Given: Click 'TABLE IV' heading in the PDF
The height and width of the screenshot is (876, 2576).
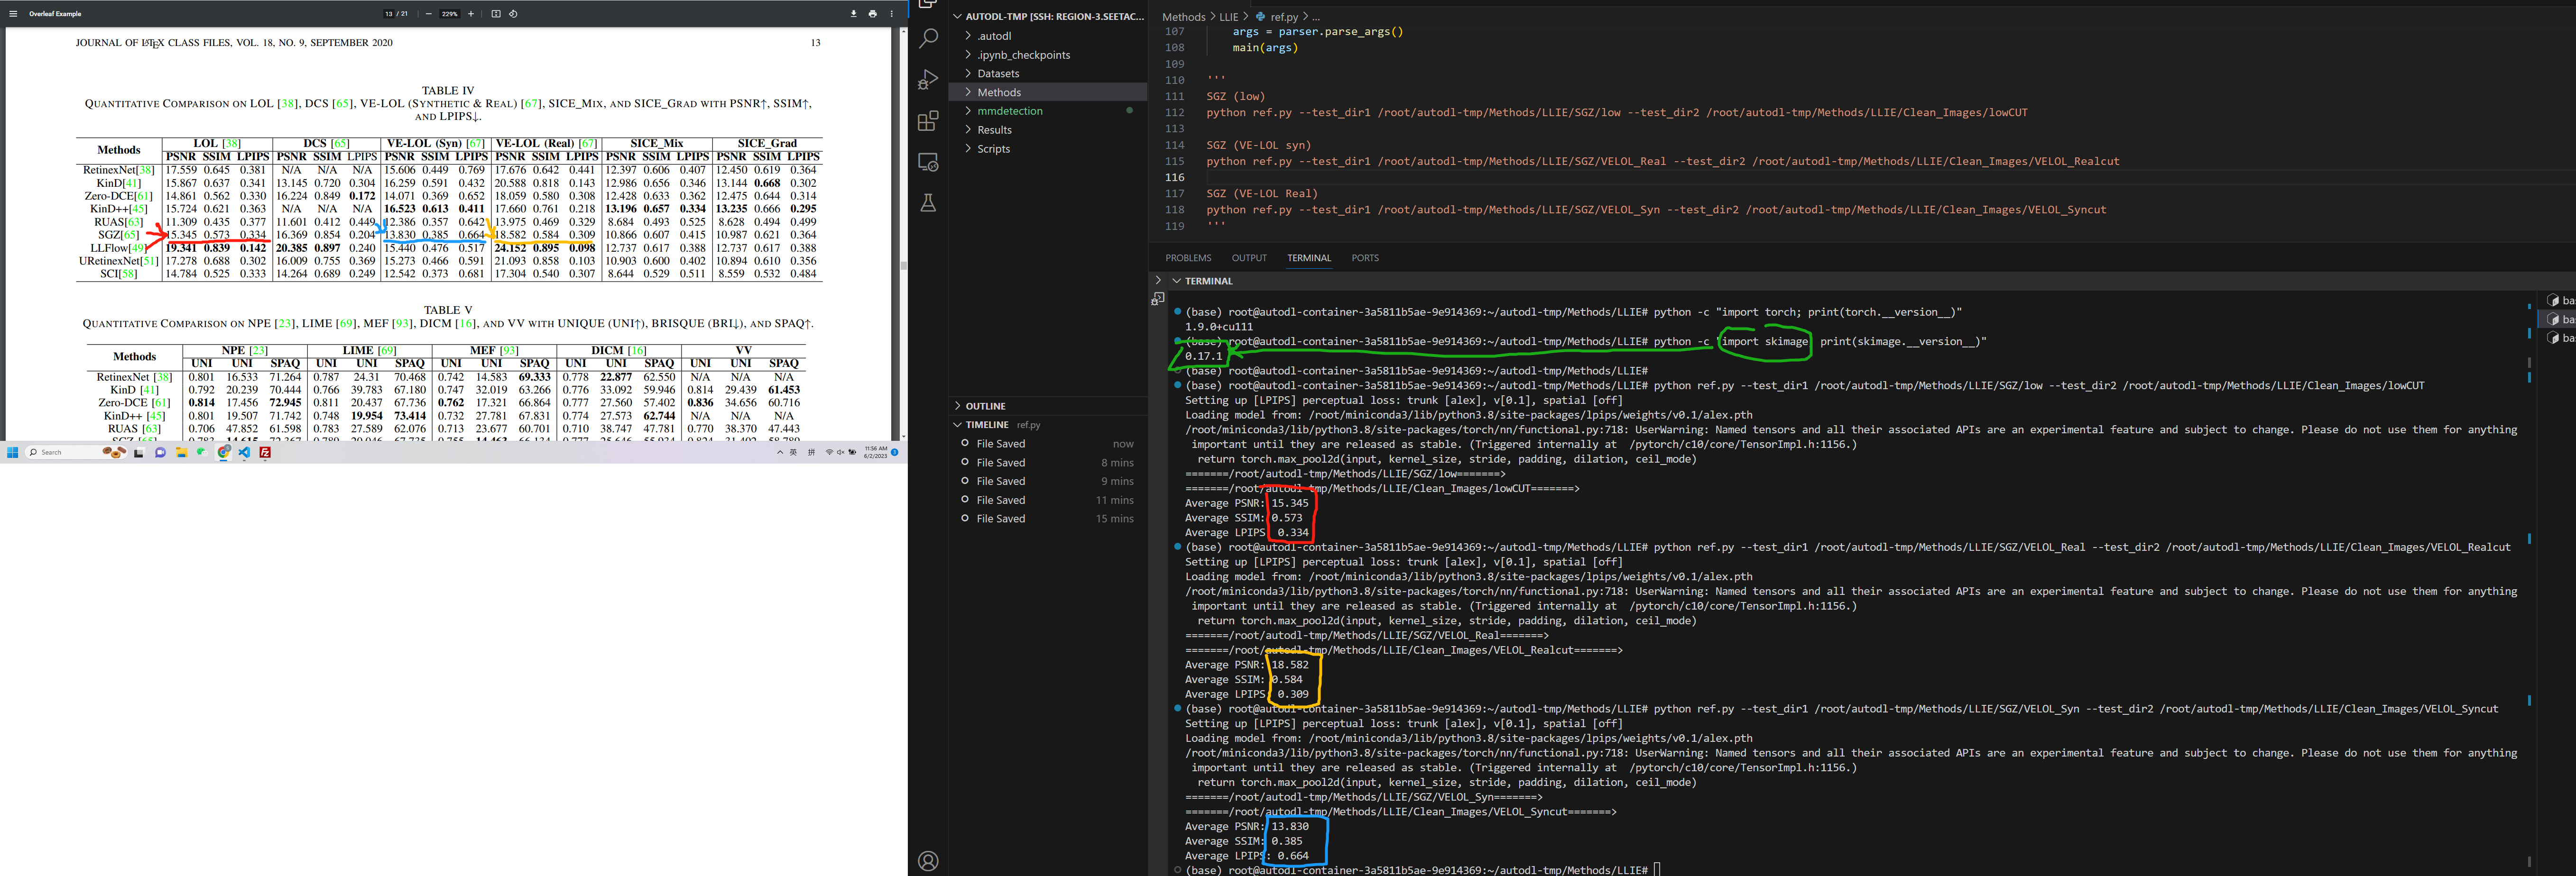Looking at the screenshot, I should pos(448,91).
